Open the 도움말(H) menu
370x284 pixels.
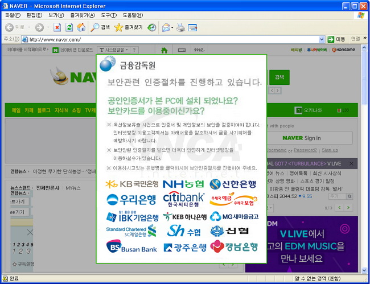(133, 15)
